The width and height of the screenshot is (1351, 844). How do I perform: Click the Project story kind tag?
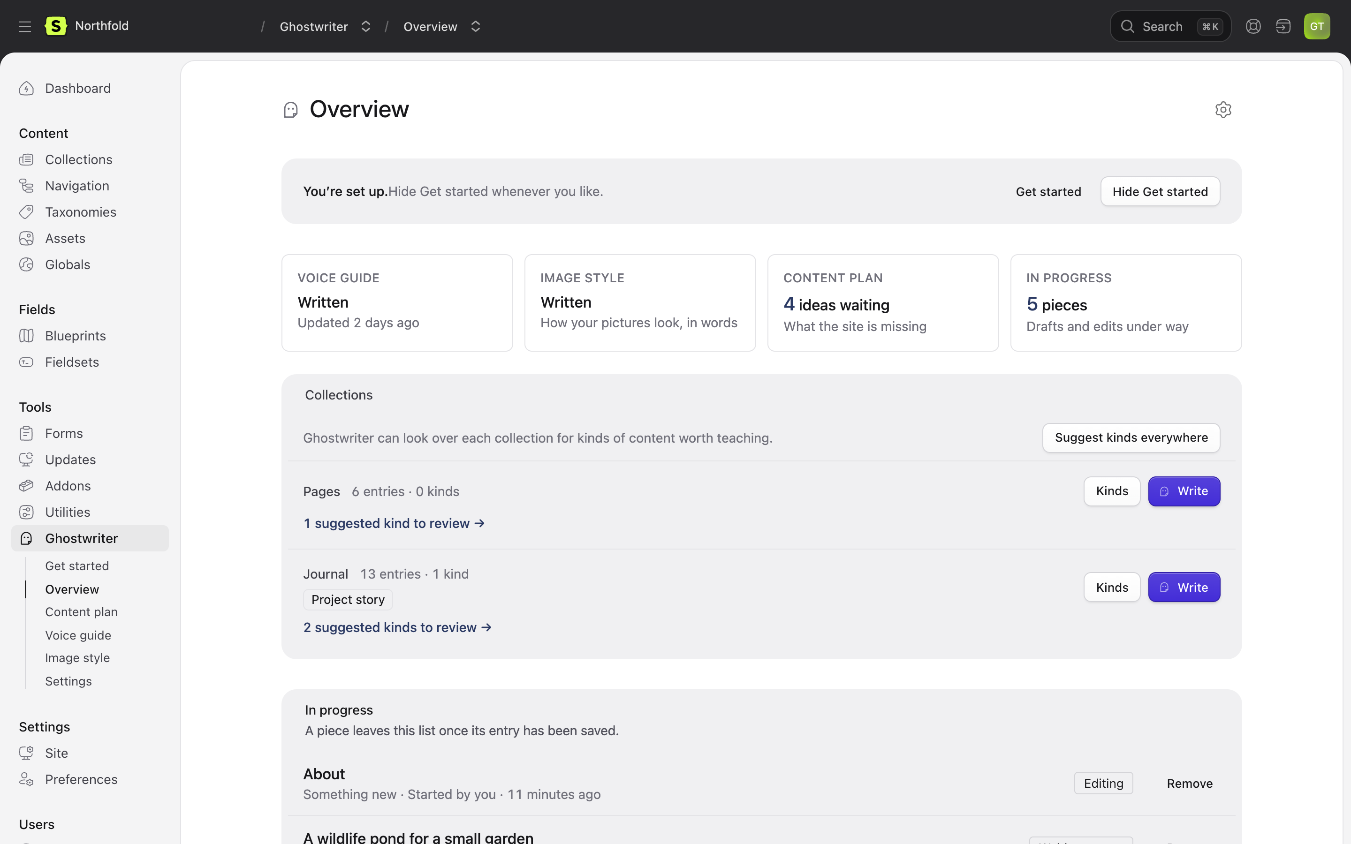point(348,600)
